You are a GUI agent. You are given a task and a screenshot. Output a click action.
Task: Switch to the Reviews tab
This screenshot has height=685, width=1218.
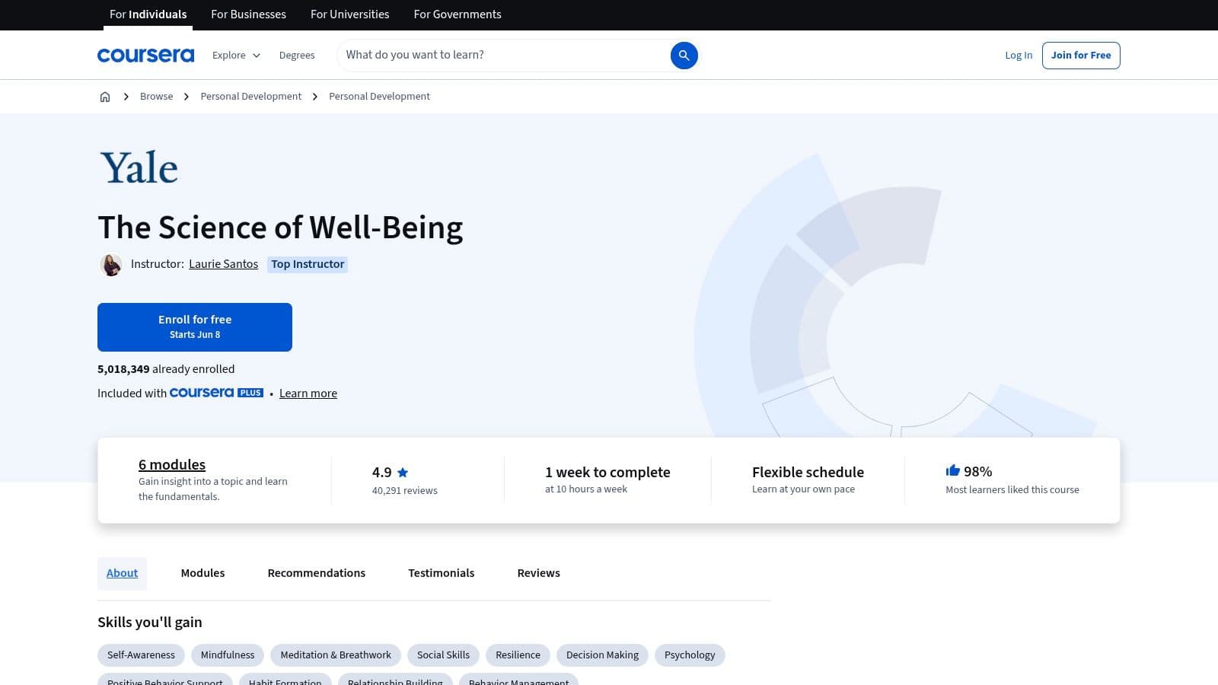(538, 573)
